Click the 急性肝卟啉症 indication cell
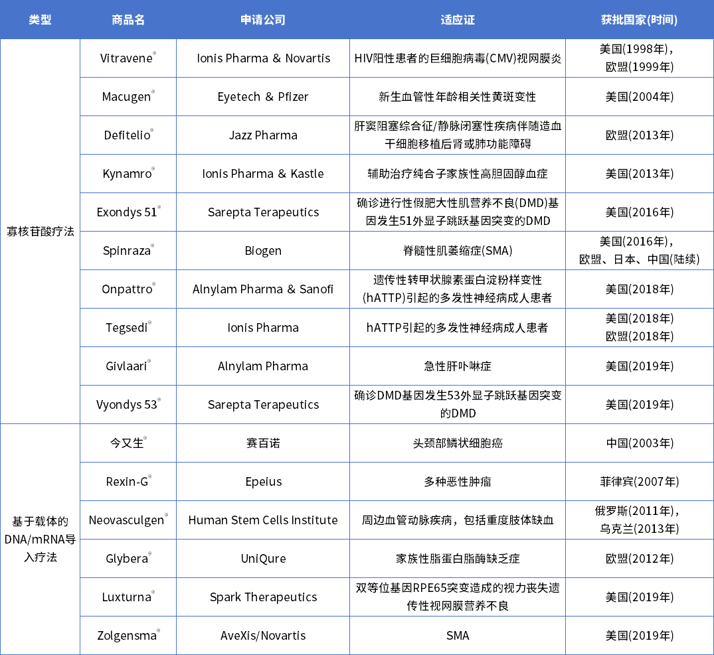The width and height of the screenshot is (714, 655). tap(458, 366)
